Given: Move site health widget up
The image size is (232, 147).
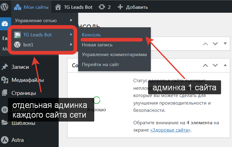Looking at the screenshot, I should pos(205,65).
